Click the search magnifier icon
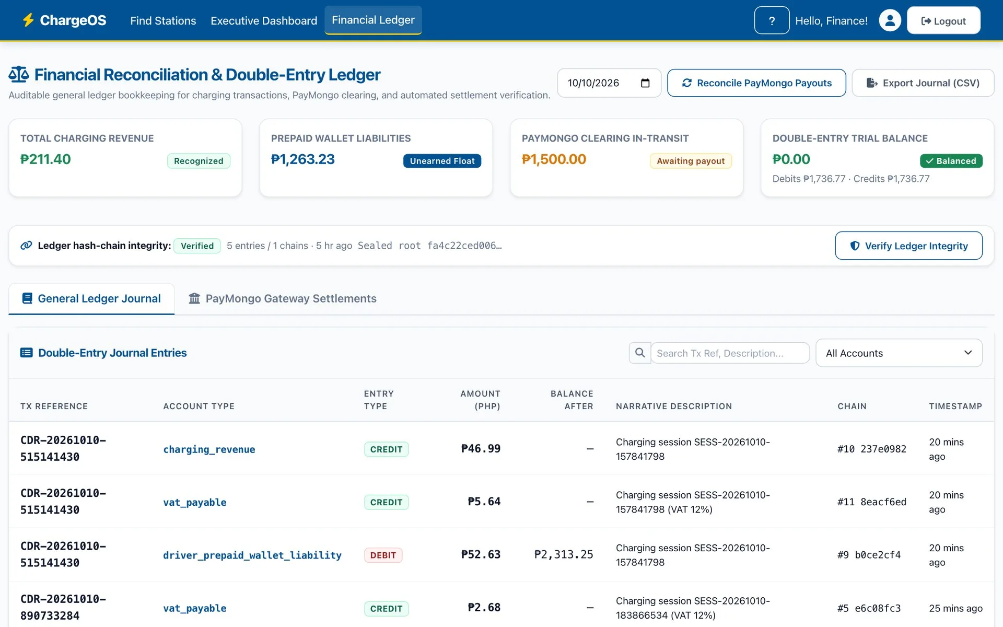The width and height of the screenshot is (1003, 627). (640, 353)
